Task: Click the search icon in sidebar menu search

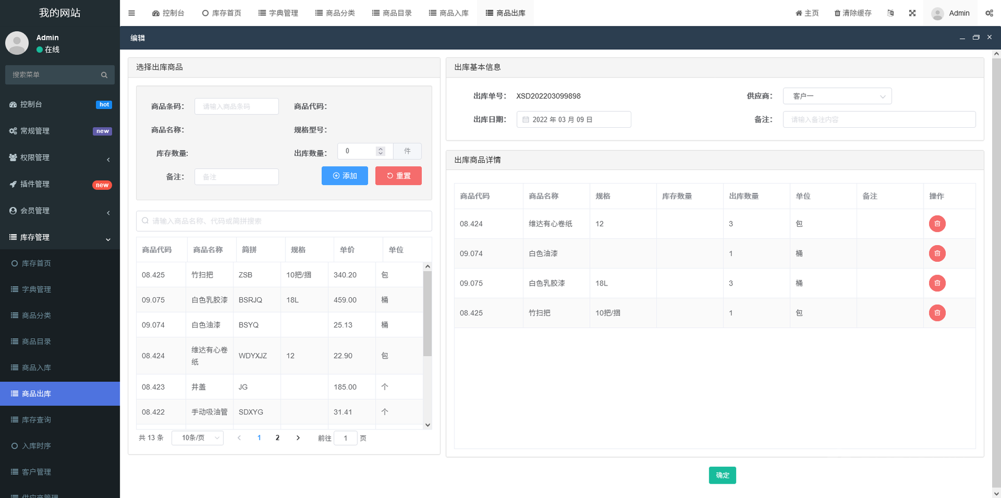Action: point(104,75)
